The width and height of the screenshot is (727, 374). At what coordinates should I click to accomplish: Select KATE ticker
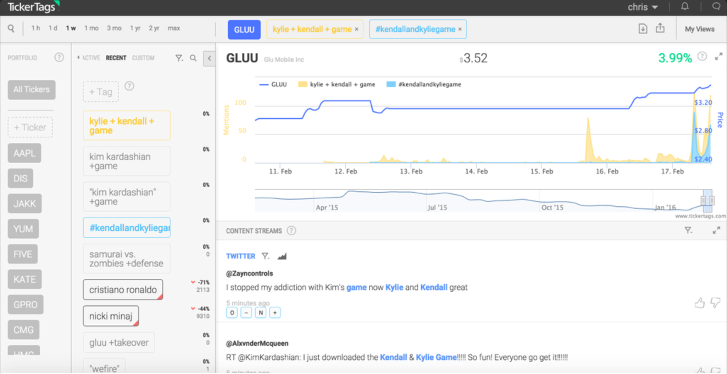(24, 279)
